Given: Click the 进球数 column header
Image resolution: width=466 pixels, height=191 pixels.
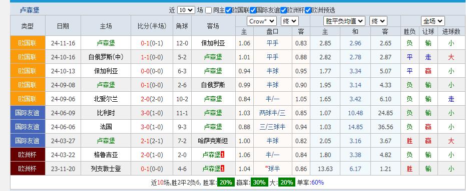Looking at the screenshot, I should pos(451,32).
